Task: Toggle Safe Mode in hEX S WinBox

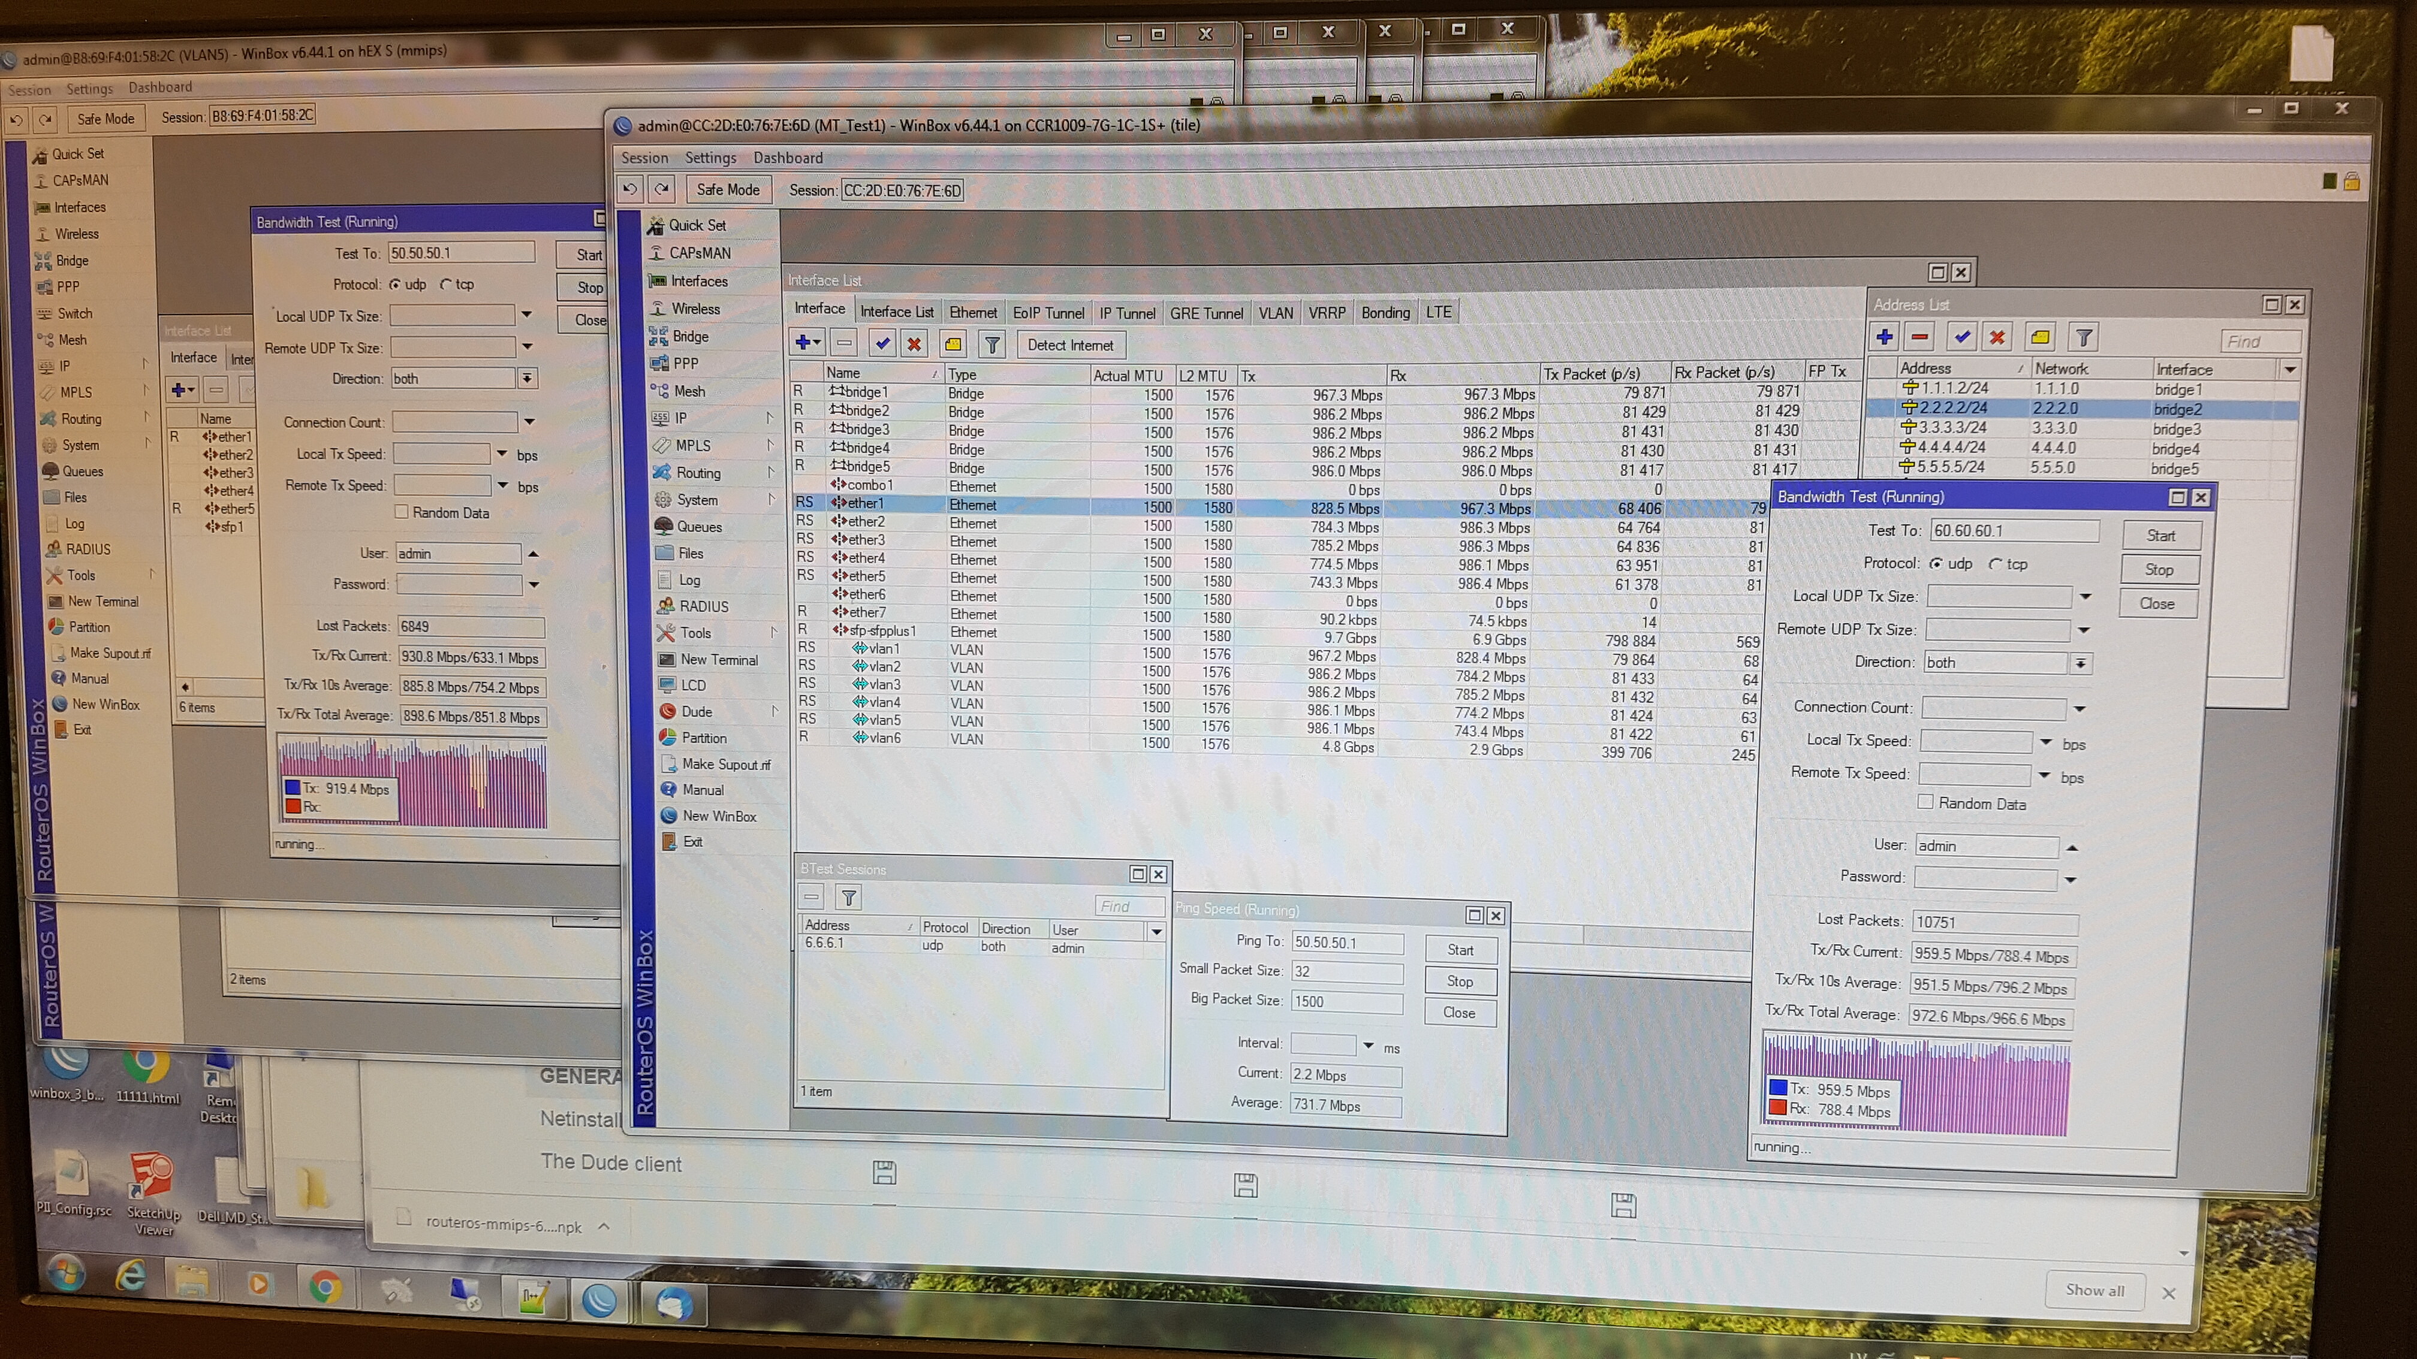Action: (105, 119)
